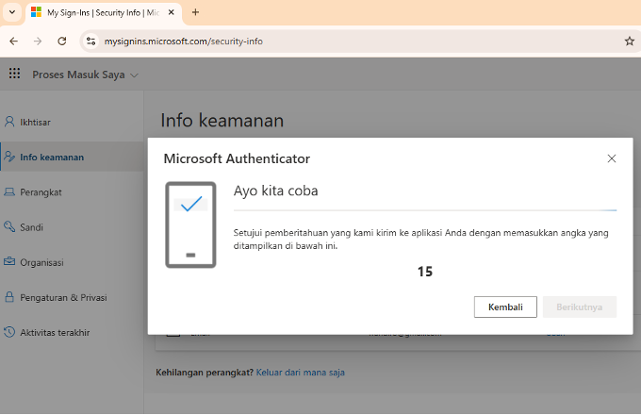641x415 pixels.
Task: Click the Sandi key icon in sidebar
Action: (9, 227)
